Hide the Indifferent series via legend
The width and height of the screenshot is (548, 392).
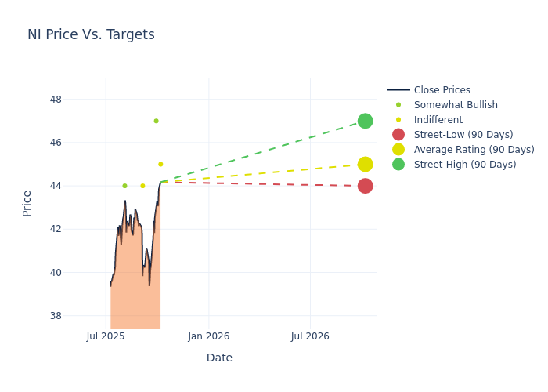click(x=438, y=120)
